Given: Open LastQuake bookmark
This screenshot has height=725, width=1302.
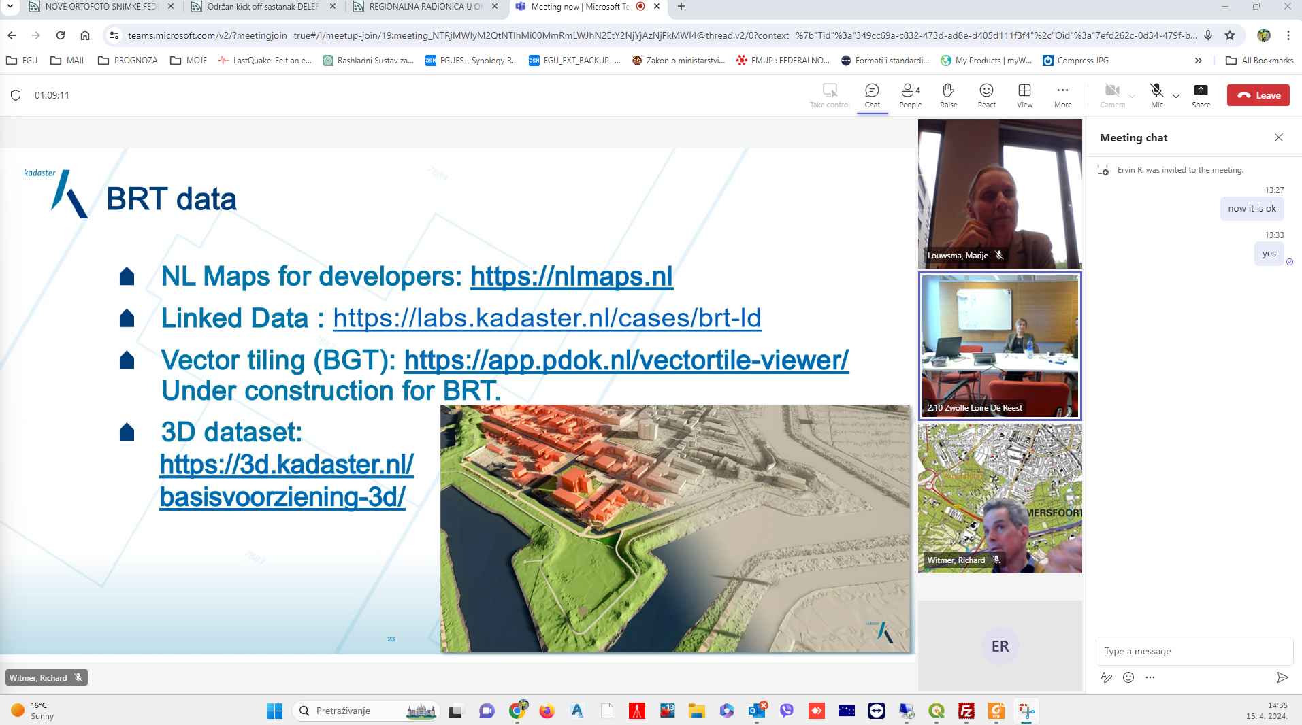Looking at the screenshot, I should 265,61.
